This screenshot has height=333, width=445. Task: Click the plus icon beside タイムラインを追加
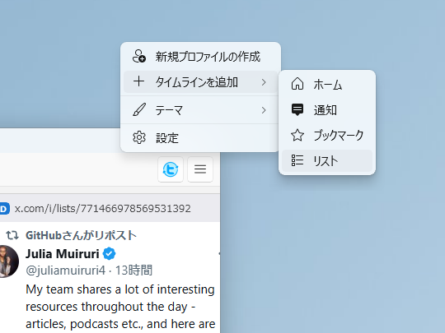(x=138, y=81)
